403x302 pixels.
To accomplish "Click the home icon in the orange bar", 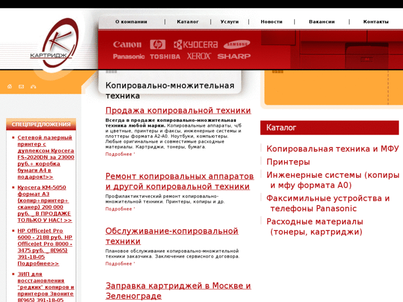I will pos(9,86).
